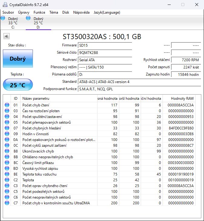Click the blue status orb above C: drive
This screenshot has height=221, width=204.
[x=3, y=18]
